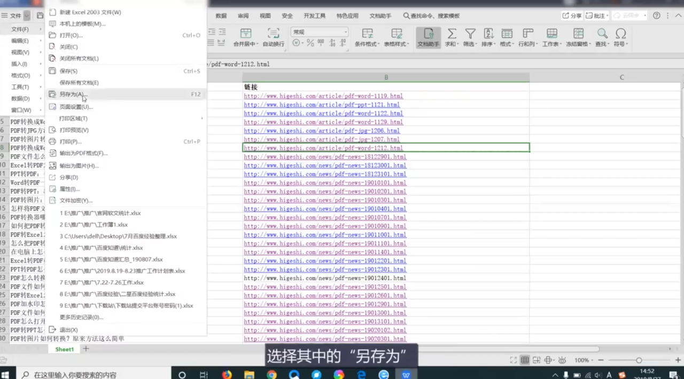
Task: Open the help question mark icon
Action: pyautogui.click(x=657, y=16)
